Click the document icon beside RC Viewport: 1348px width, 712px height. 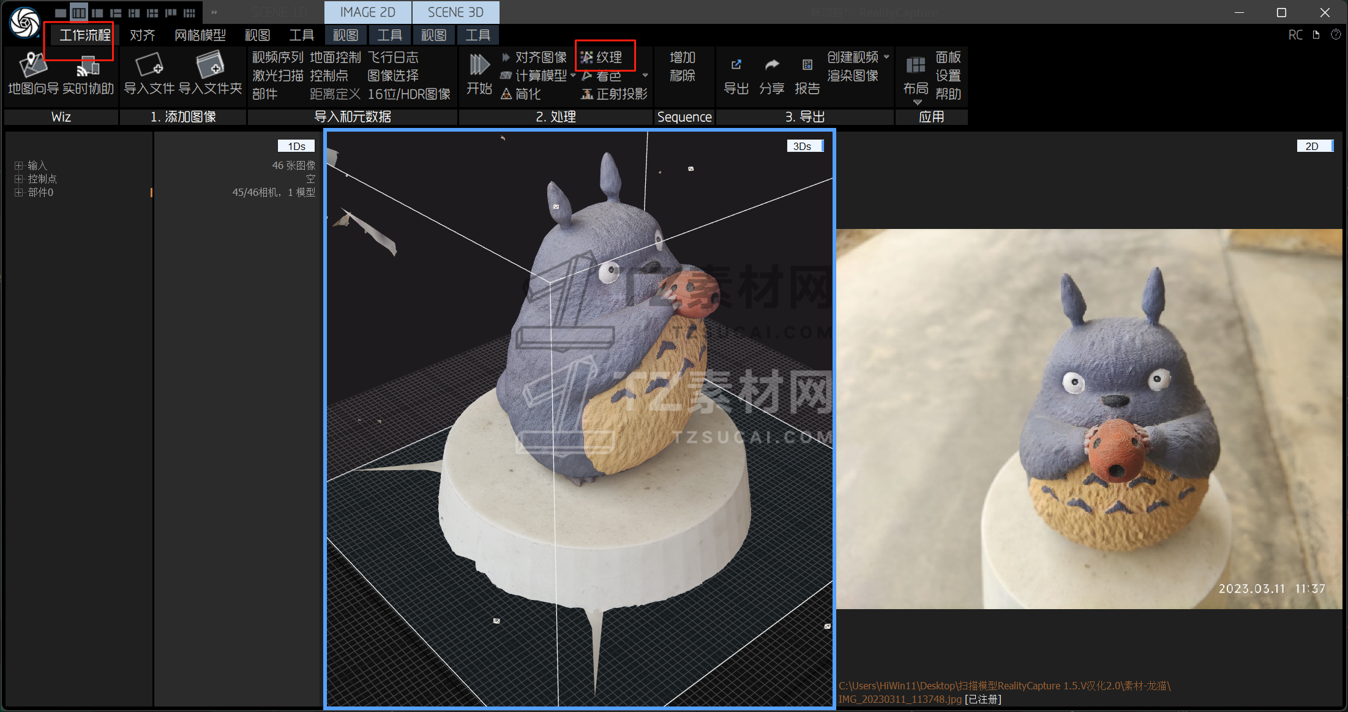[1316, 35]
